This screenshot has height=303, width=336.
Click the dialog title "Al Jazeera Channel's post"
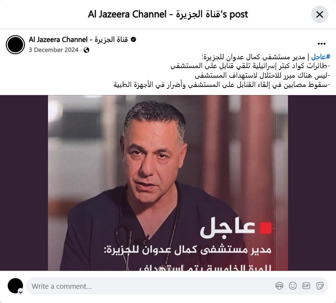click(168, 14)
